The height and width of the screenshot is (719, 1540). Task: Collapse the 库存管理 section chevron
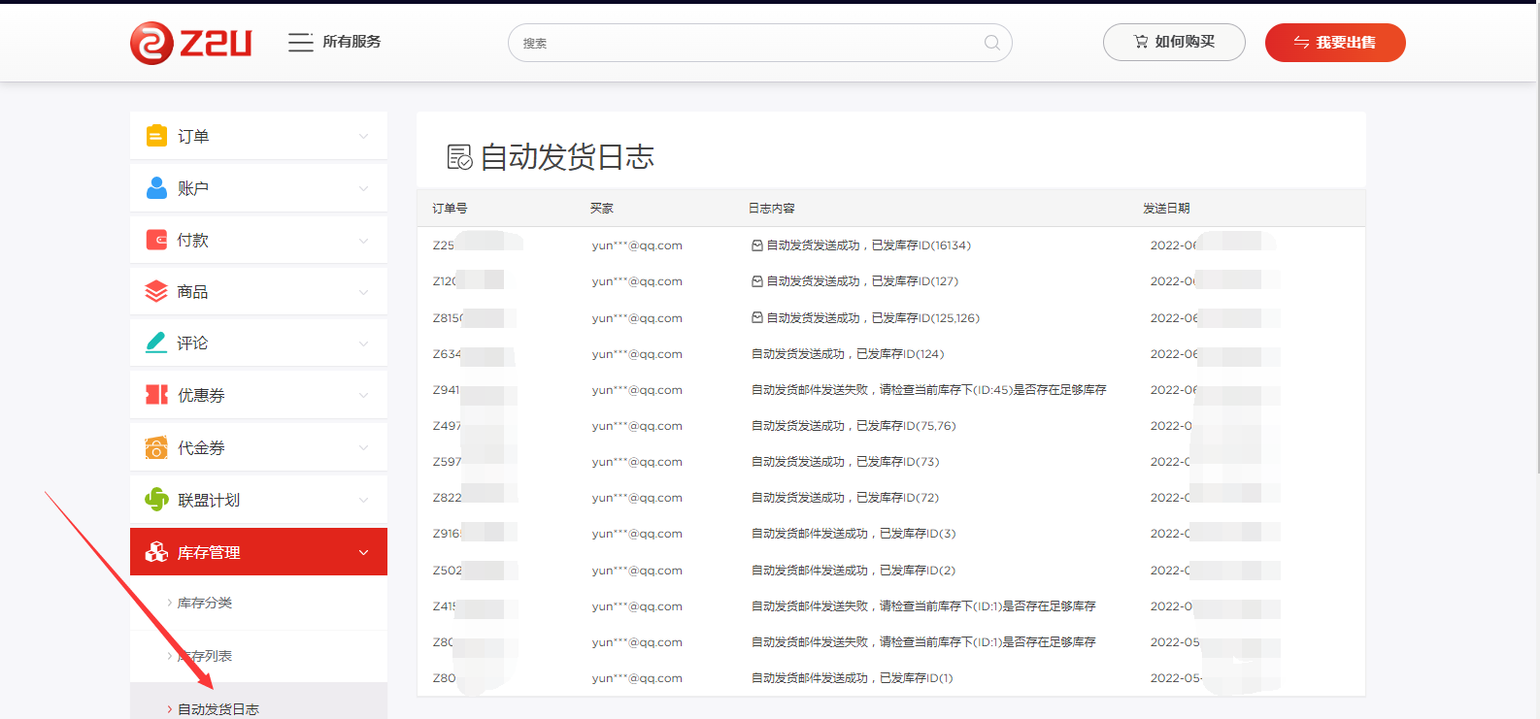point(363,552)
